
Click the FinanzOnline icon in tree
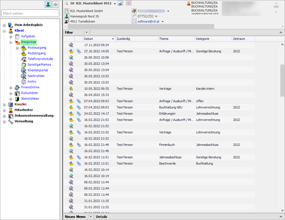(17, 87)
